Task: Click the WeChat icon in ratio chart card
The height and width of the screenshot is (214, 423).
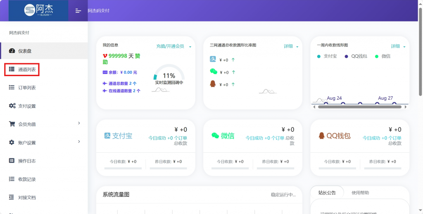Action: (x=214, y=71)
